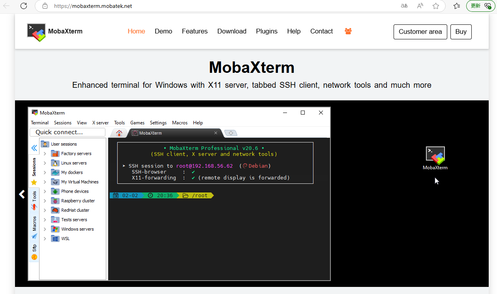Click the My Virtual Machines icon

55,182
